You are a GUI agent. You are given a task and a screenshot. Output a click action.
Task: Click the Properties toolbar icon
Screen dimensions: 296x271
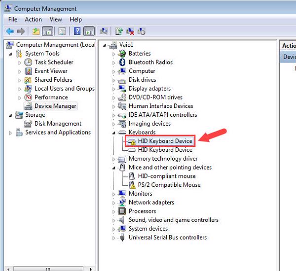[62, 32]
